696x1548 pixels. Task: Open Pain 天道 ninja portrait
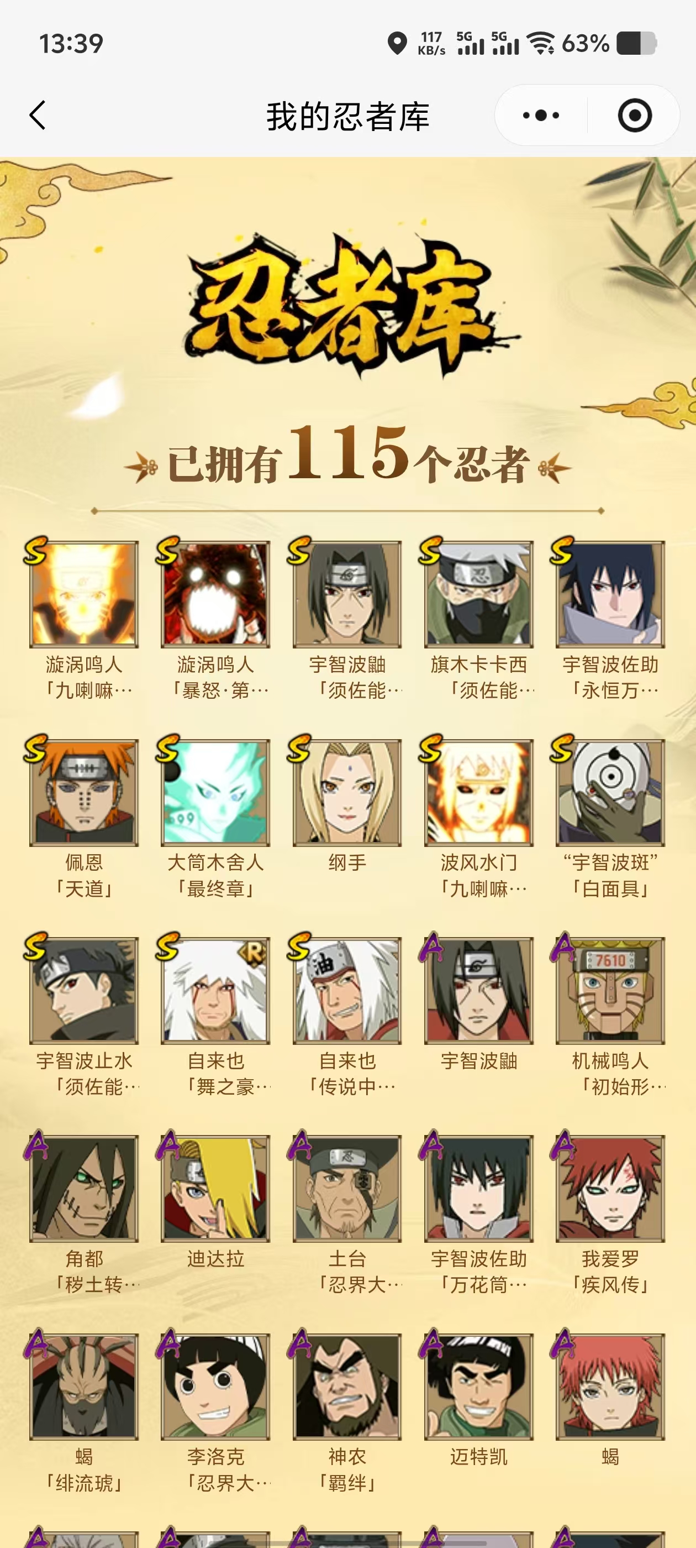coord(84,793)
